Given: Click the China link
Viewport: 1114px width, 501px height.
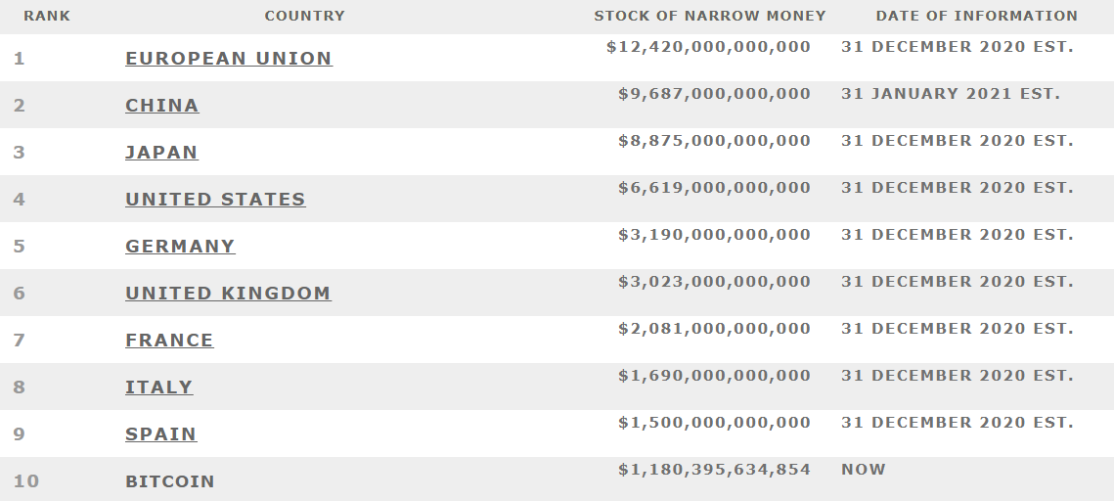Looking at the screenshot, I should tap(162, 106).
